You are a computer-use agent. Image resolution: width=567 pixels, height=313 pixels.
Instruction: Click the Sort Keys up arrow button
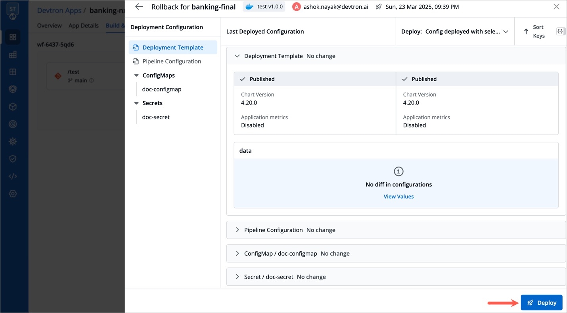[534, 32]
